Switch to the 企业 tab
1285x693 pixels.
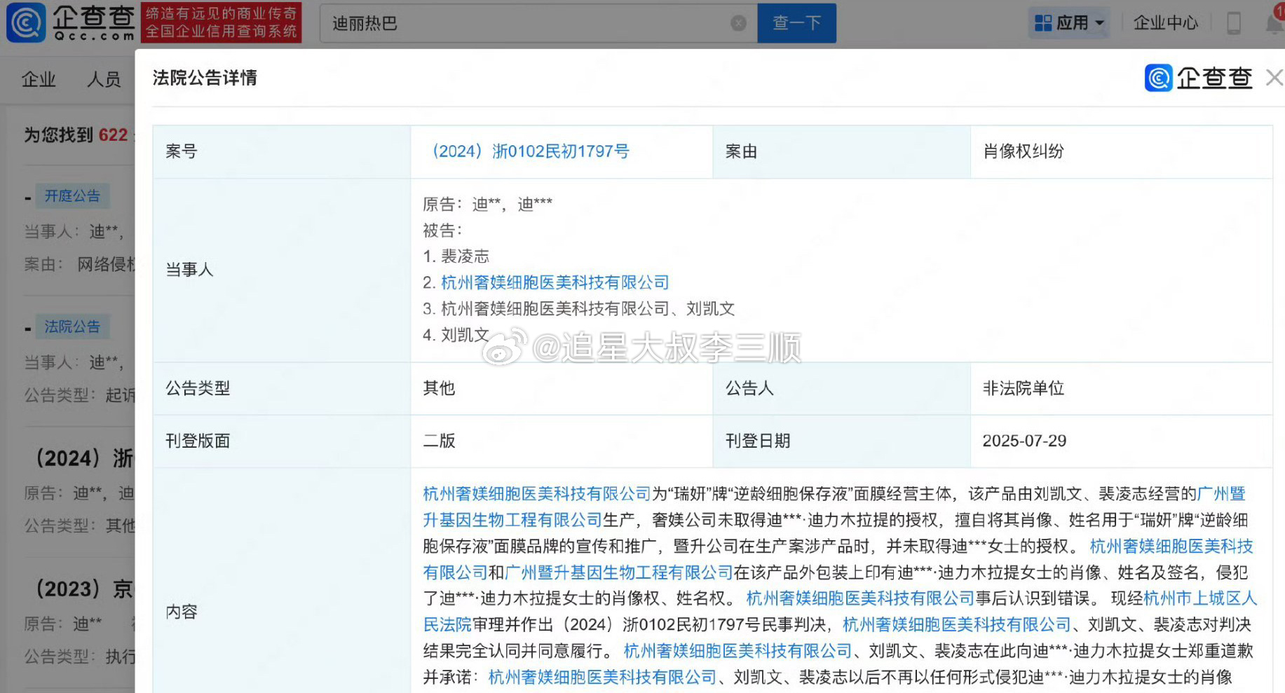[39, 79]
